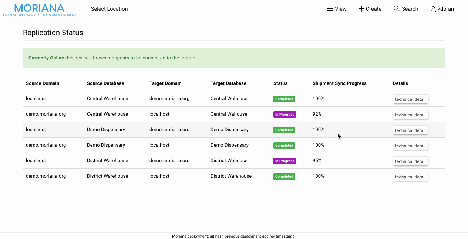This screenshot has height=239, width=468.
Task: Open technical detail for 92% progress row
Action: tap(410, 115)
